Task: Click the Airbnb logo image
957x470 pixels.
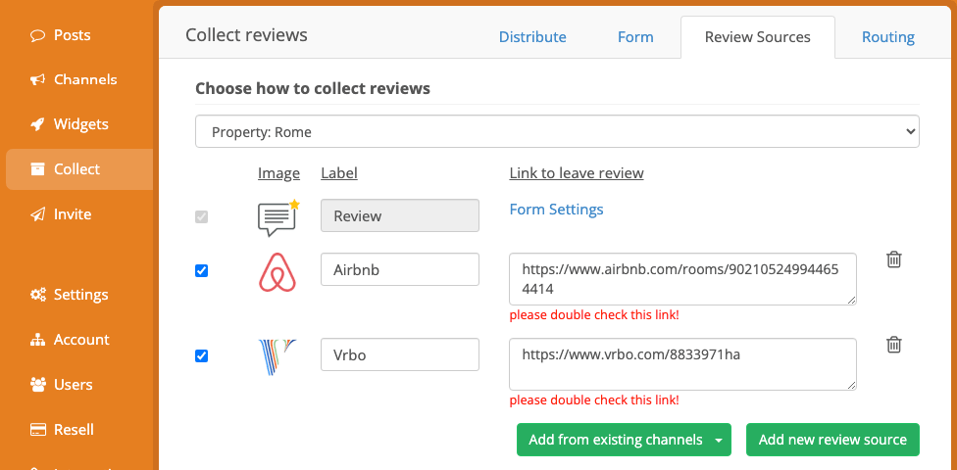Action: 277,271
